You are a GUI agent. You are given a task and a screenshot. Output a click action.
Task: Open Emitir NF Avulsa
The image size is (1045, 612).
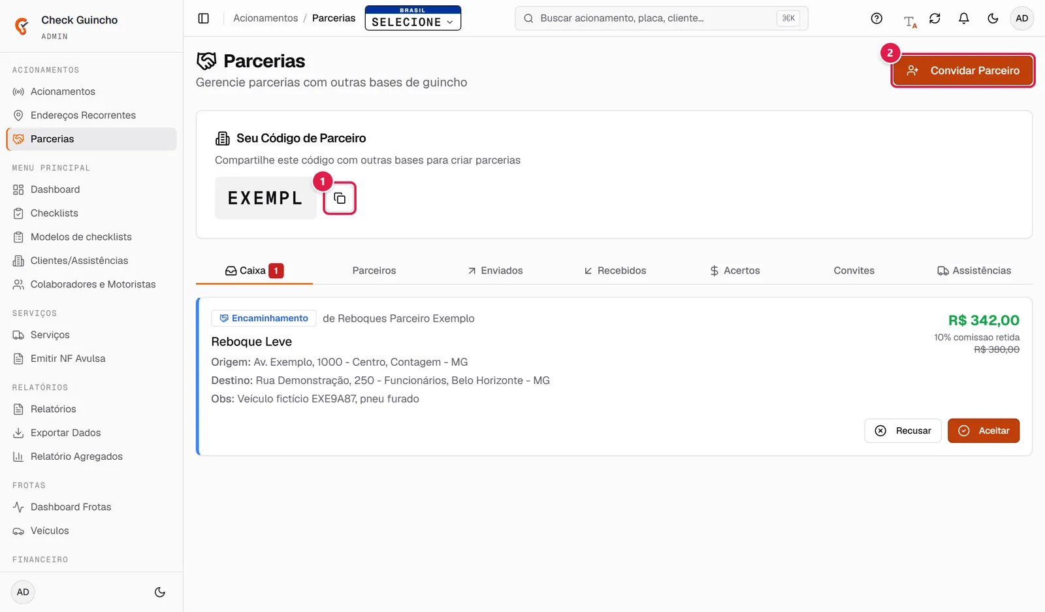point(91,359)
